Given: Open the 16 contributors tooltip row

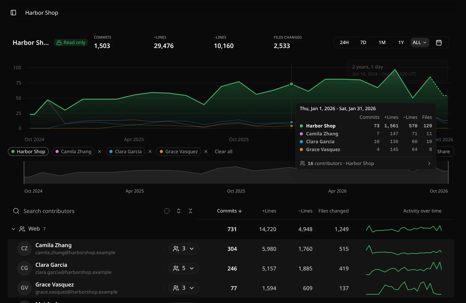Looking at the screenshot, I should (366, 163).
